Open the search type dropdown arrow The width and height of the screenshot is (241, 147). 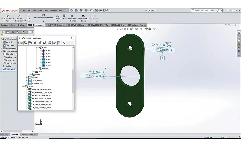(x=221, y=10)
